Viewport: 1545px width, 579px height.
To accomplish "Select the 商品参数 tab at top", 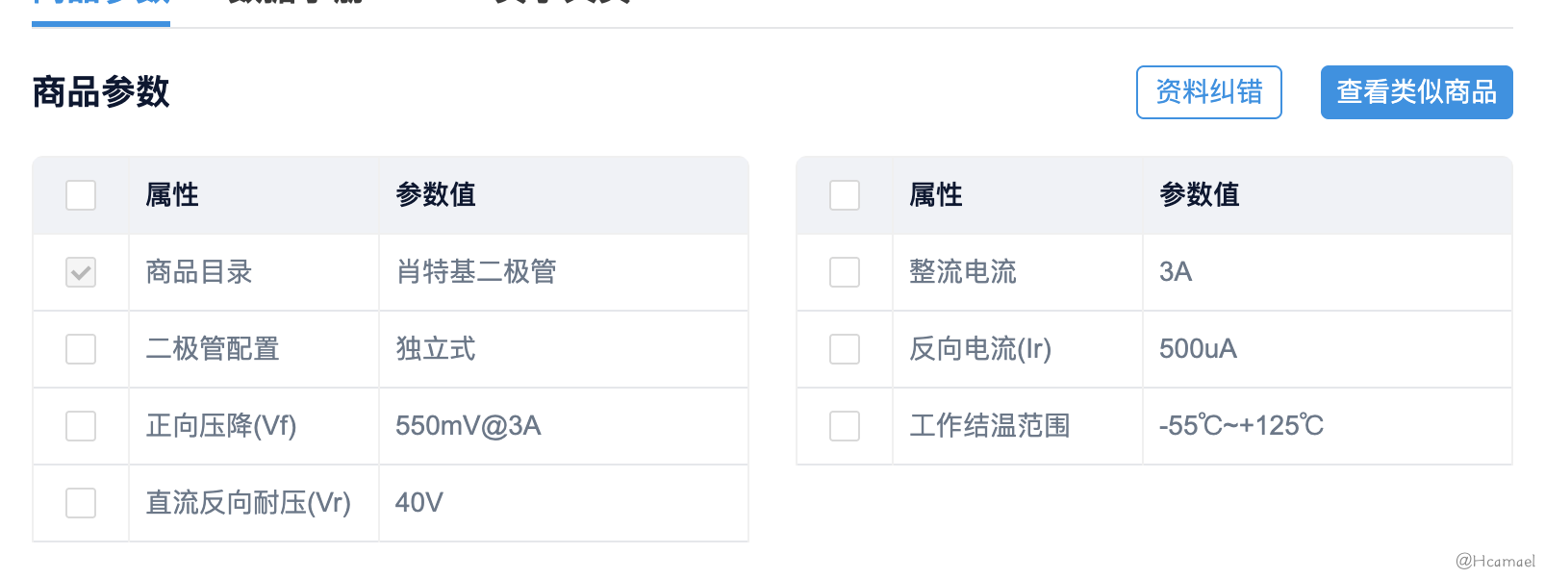I will point(101,5).
